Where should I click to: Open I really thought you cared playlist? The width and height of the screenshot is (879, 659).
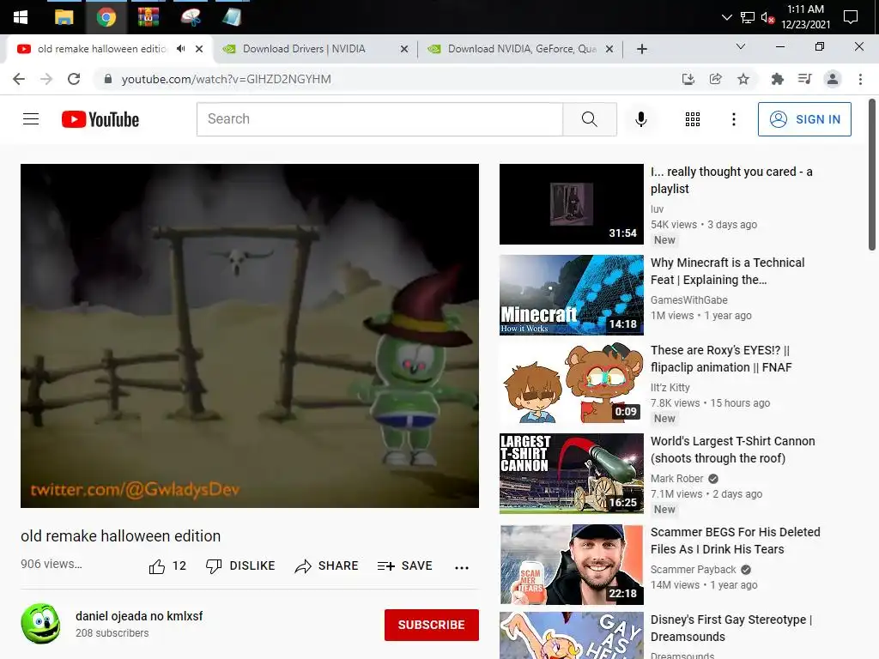tap(731, 180)
